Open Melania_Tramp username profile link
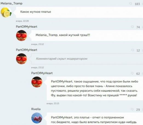The height and width of the screenshot is (125, 143). 12,4
